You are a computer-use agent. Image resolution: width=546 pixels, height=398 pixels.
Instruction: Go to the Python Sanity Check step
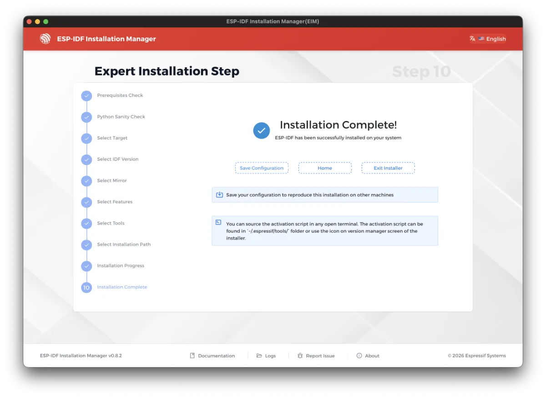click(121, 117)
